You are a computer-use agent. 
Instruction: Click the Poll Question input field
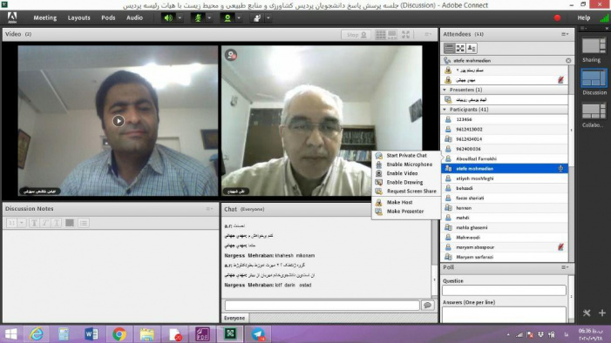(x=504, y=290)
